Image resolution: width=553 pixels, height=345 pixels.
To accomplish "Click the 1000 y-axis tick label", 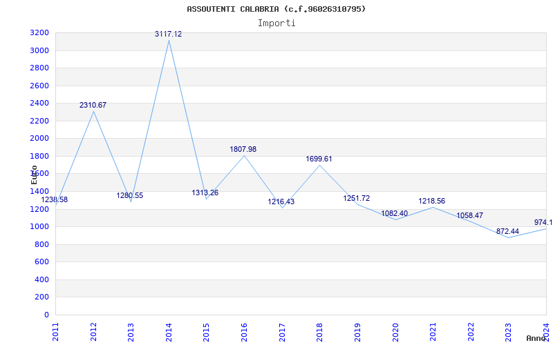I will (x=39, y=227).
